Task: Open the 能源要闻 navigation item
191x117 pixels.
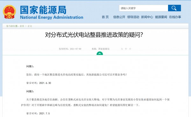Action: pyautogui.click(x=161, y=17)
